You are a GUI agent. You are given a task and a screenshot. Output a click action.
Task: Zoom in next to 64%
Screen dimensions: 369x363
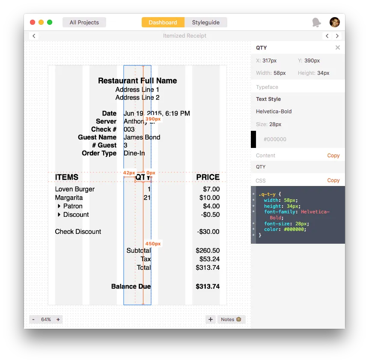coord(58,319)
